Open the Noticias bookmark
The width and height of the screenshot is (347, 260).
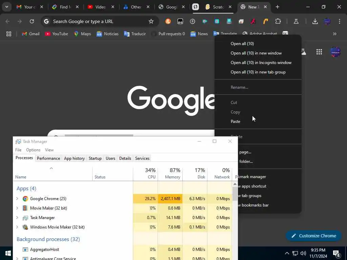pos(107,34)
